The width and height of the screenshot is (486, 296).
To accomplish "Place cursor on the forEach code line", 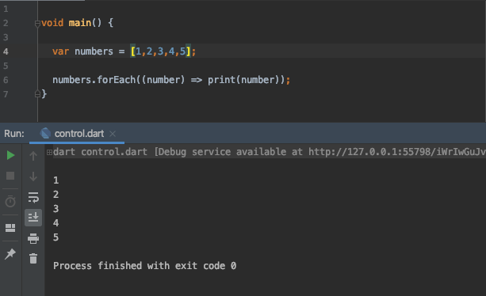I will (171, 80).
